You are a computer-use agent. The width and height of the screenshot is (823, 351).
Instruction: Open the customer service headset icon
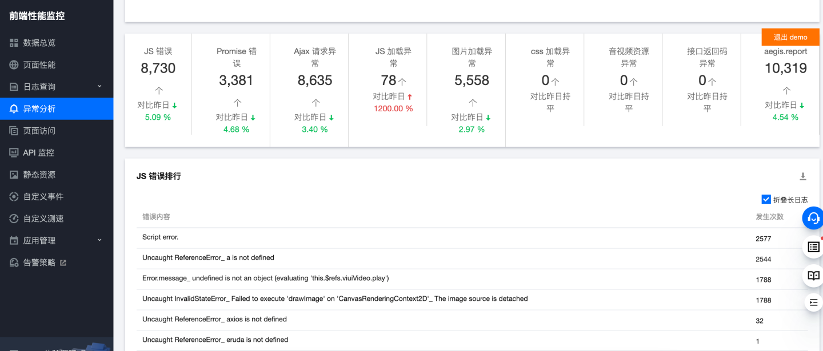coord(813,217)
